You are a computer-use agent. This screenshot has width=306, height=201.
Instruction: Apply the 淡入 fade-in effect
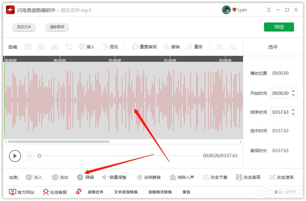coord(34,177)
